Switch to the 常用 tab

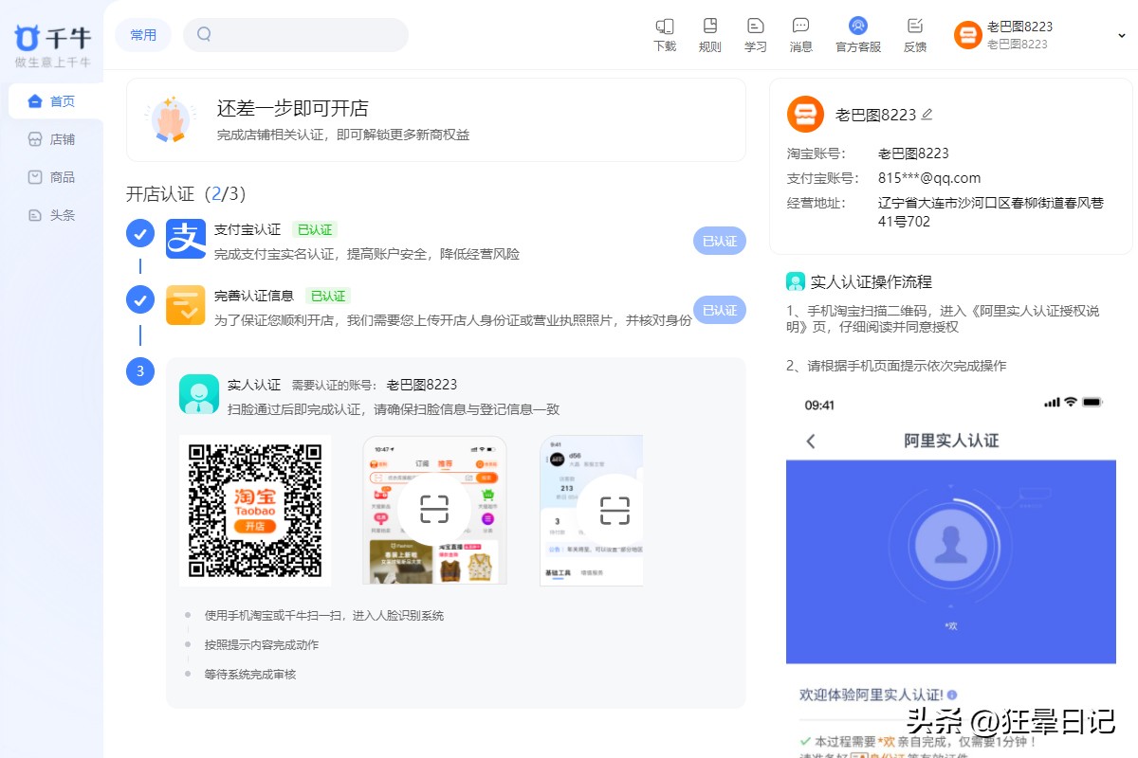[142, 34]
